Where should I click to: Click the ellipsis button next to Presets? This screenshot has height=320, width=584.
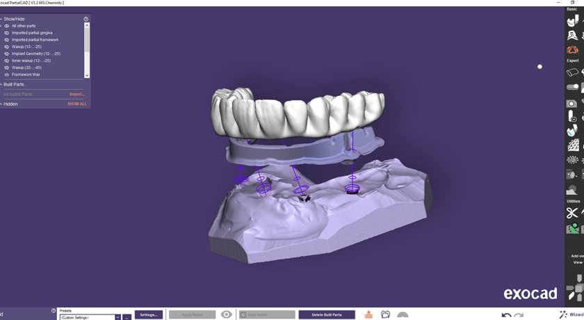[x=127, y=317]
